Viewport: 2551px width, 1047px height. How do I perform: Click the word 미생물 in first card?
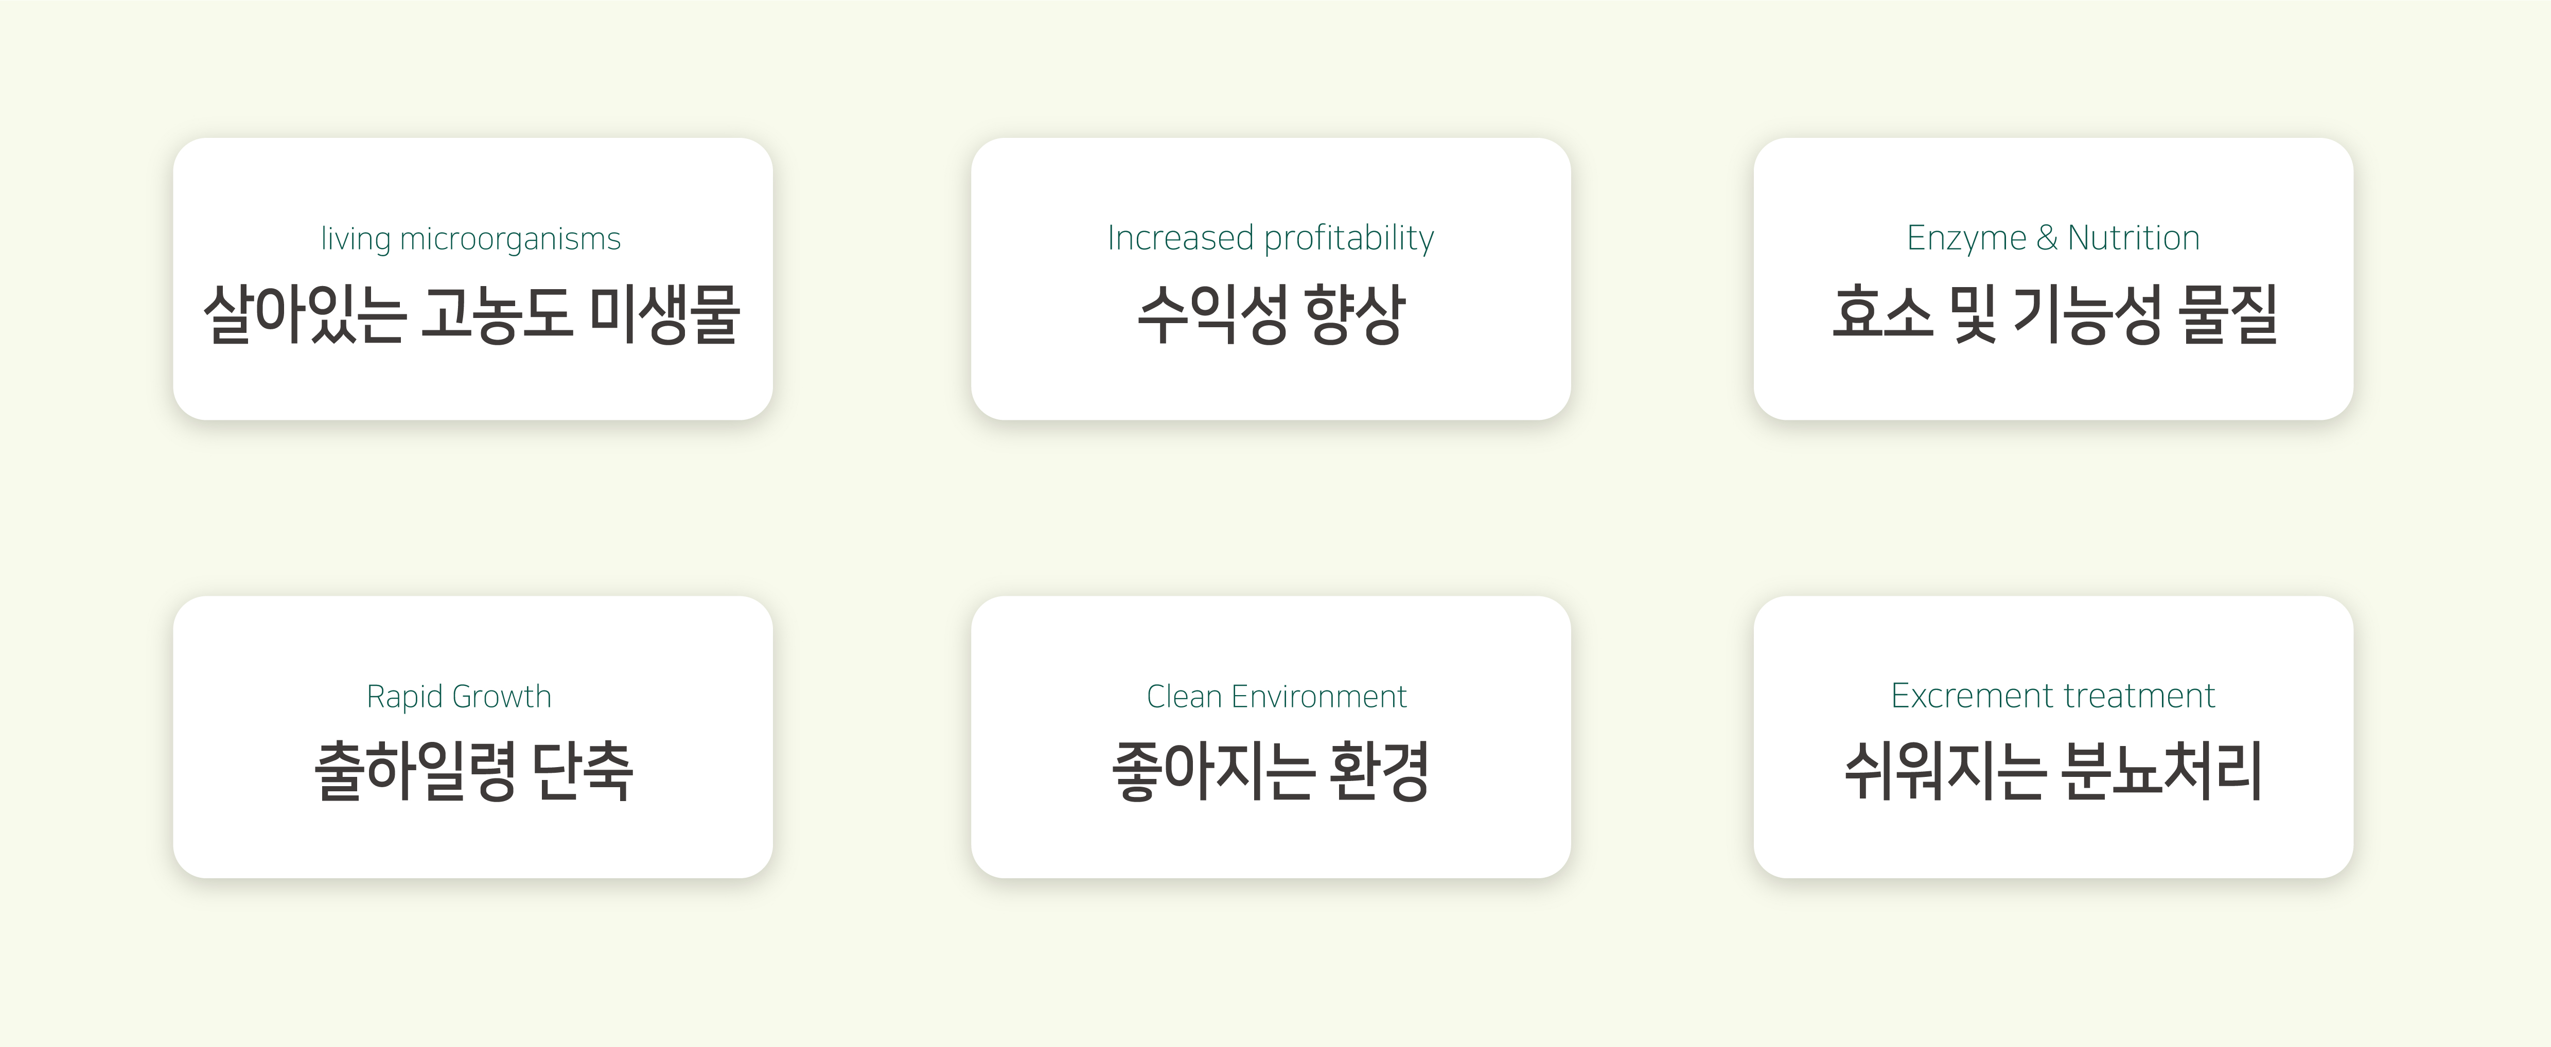tap(664, 314)
